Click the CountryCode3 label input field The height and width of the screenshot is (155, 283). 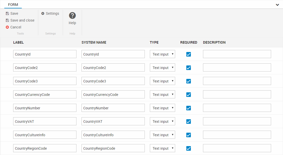click(45, 81)
